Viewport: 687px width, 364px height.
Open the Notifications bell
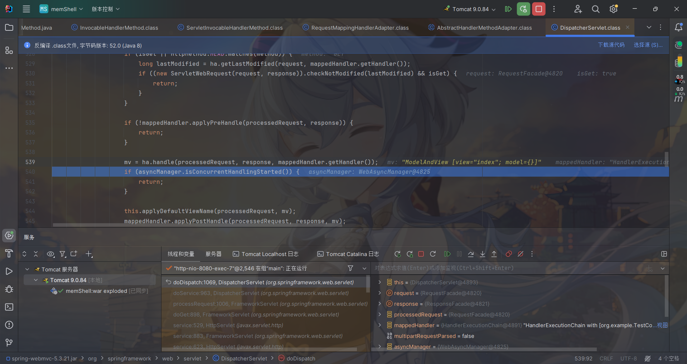pos(678,28)
